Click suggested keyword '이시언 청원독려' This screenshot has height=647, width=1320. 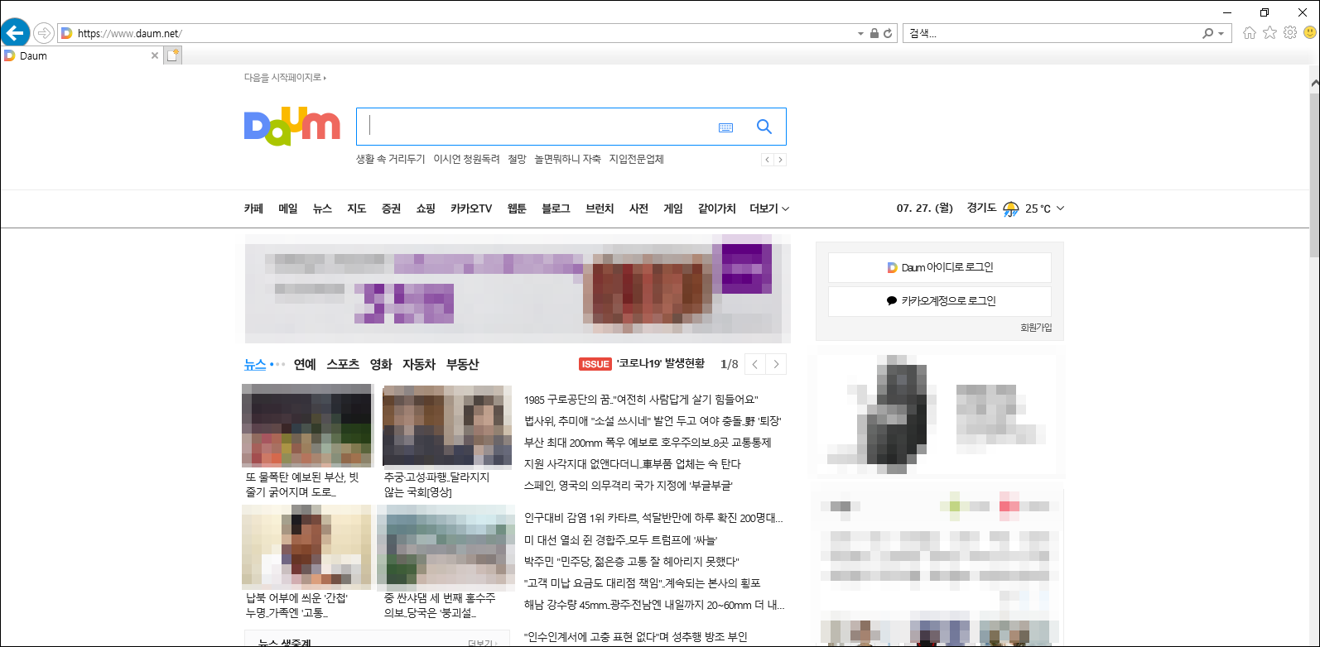tap(466, 159)
